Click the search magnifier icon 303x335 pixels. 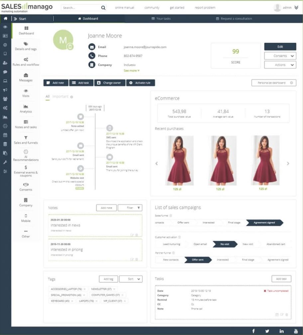(103, 8)
